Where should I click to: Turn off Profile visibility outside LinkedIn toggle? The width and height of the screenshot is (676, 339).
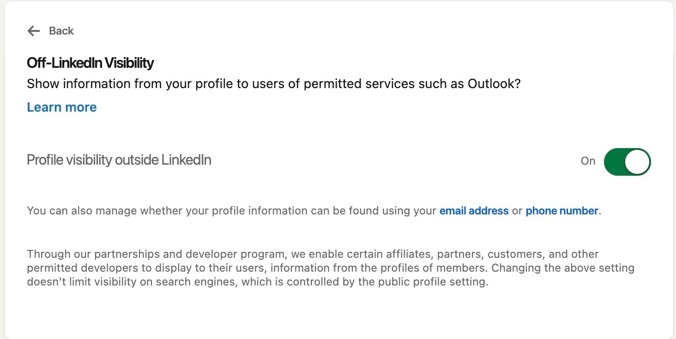pyautogui.click(x=627, y=161)
